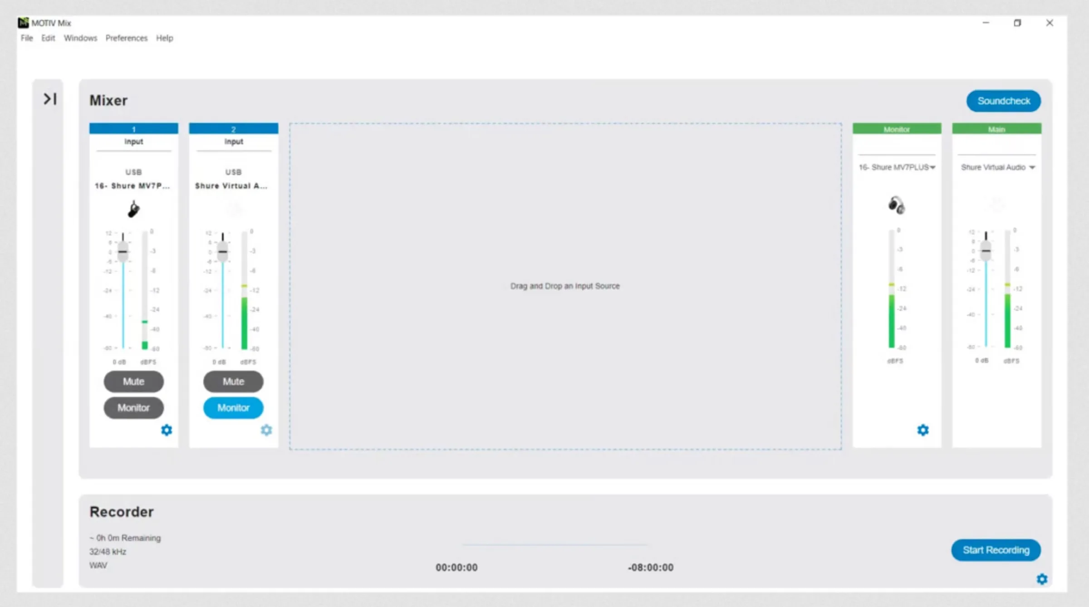The image size is (1089, 607).
Task: Click the MOTIV Mix app logo icon
Action: pos(23,23)
